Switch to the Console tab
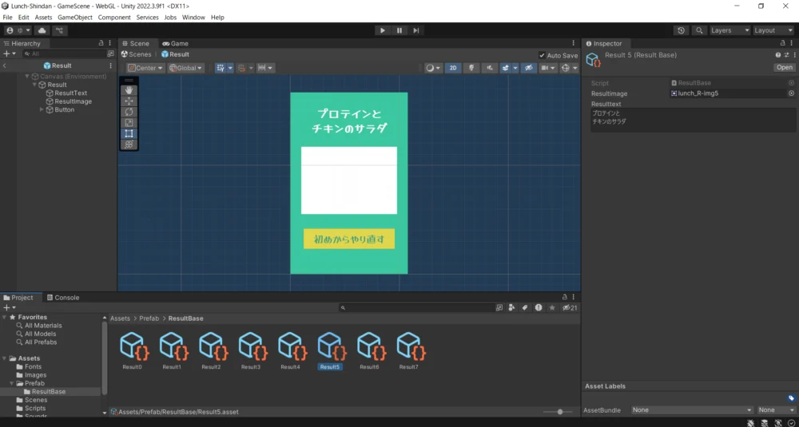The height and width of the screenshot is (427, 799). pyautogui.click(x=62, y=297)
